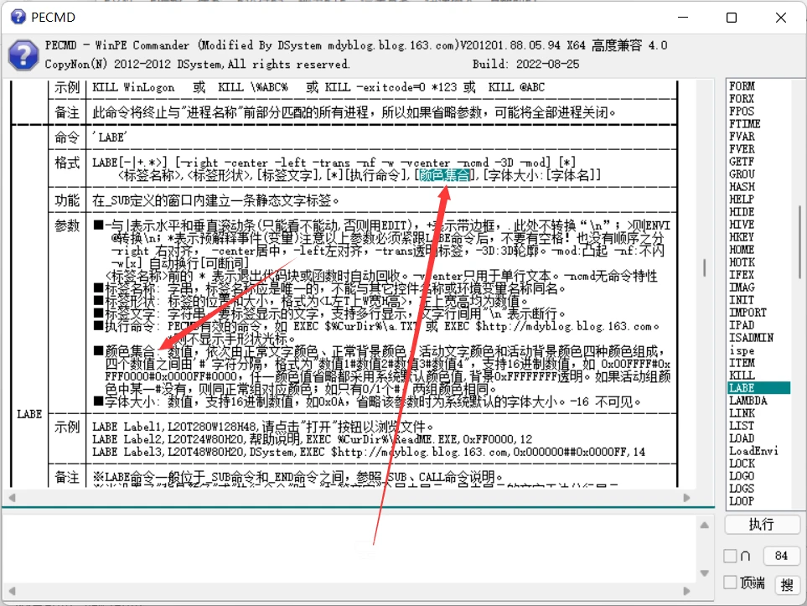Select FVER in the command list
The height and width of the screenshot is (606, 807).
[x=742, y=149]
